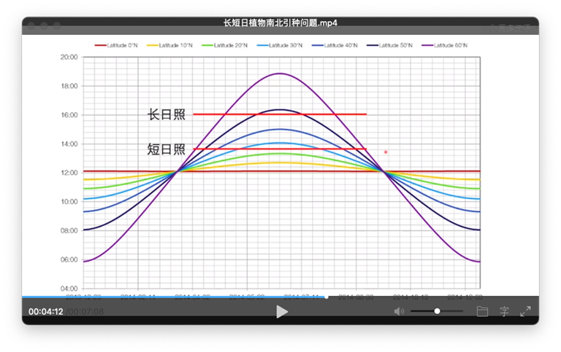Click the zoom window button
Viewport: 561px width, 352px height.
[58, 26]
